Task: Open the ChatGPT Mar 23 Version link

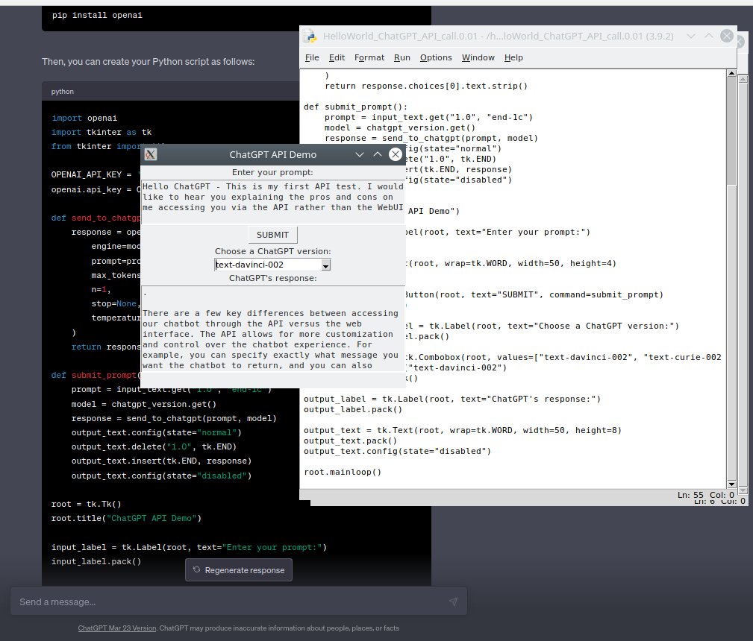Action: pos(117,628)
